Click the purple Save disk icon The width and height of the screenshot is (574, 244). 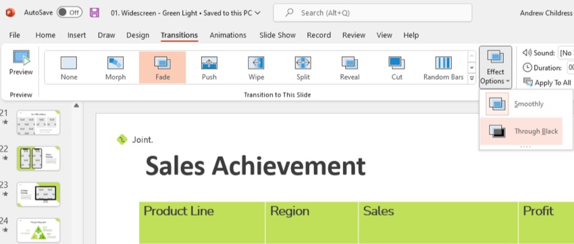[95, 12]
